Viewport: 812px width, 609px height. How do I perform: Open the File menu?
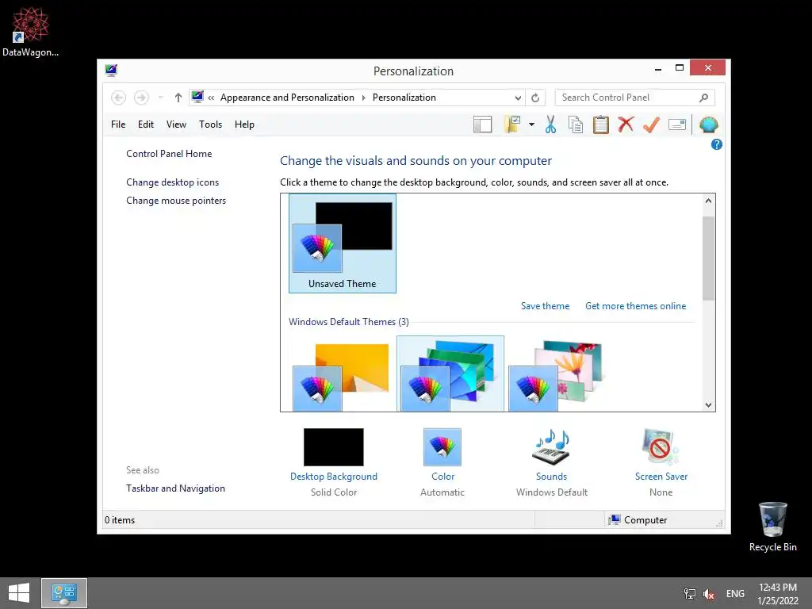click(118, 124)
